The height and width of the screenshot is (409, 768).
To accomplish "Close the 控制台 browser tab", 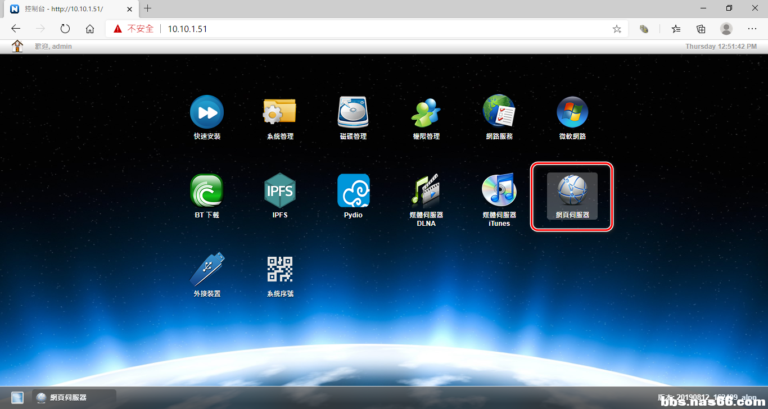I will click(x=129, y=9).
